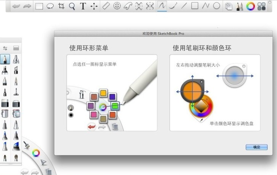
Task: Select the Steady Stroke tool
Action: point(173,6)
